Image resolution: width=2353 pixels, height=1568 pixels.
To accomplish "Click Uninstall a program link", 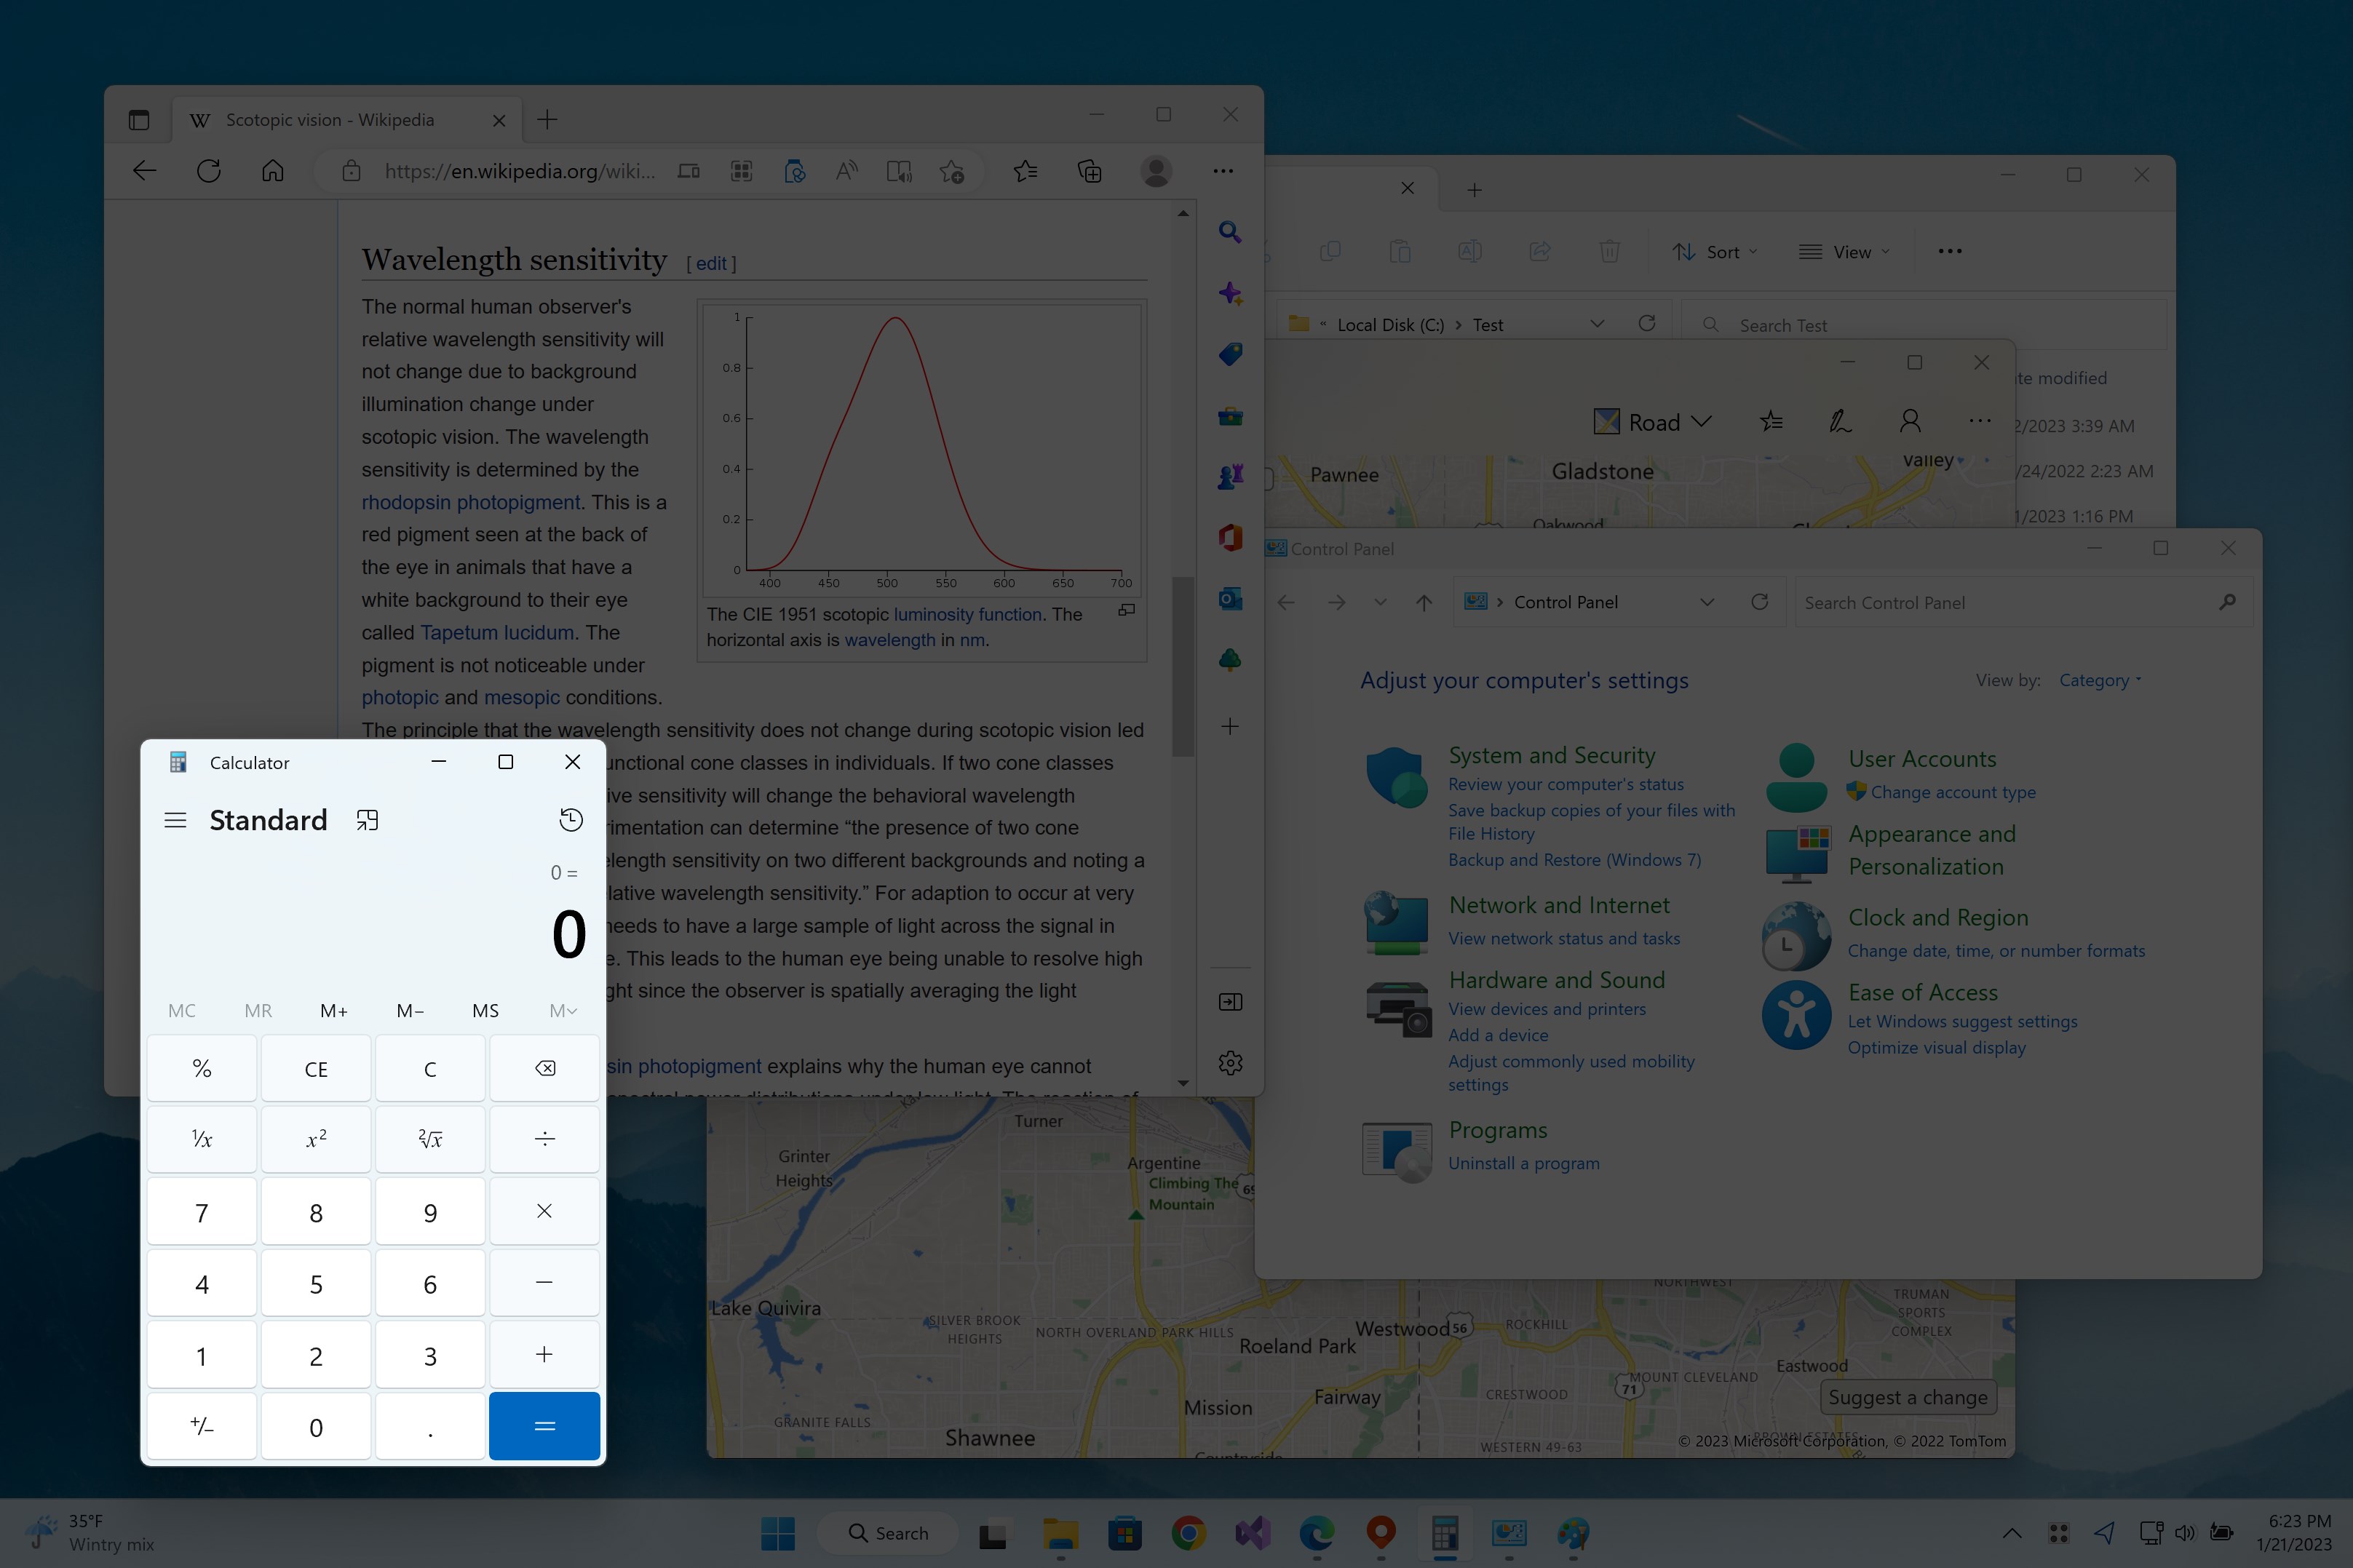I will [x=1523, y=1163].
